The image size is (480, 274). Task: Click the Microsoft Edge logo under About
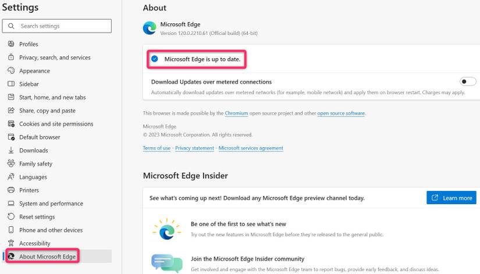pyautogui.click(x=150, y=29)
